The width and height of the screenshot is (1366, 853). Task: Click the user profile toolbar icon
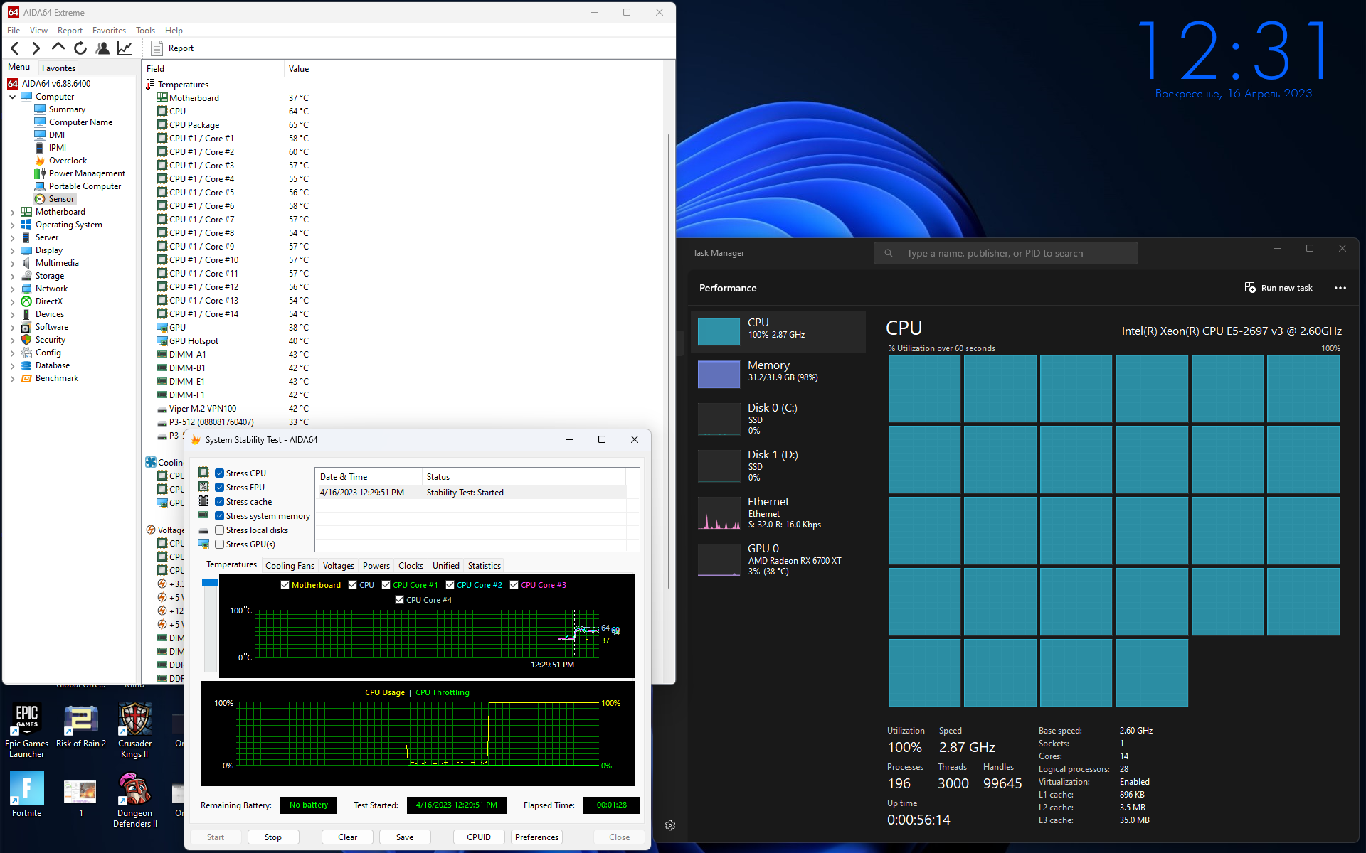102,48
